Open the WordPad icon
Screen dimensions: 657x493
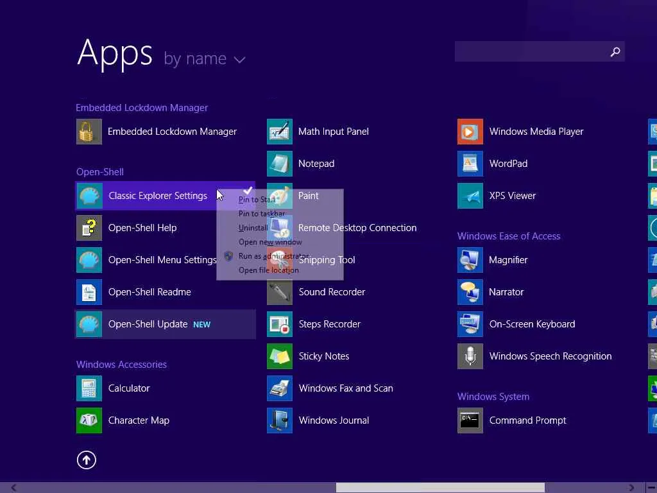coord(470,164)
